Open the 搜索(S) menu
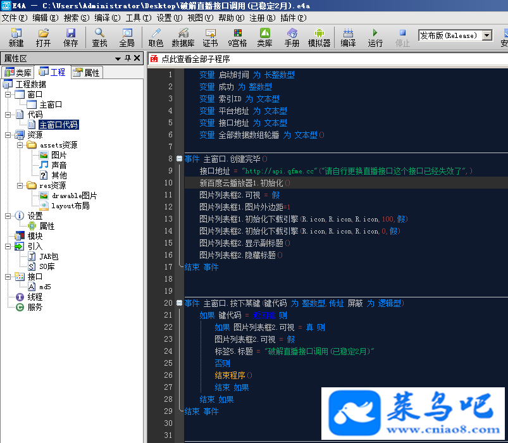Image resolution: width=508 pixels, height=443 pixels. (77, 18)
